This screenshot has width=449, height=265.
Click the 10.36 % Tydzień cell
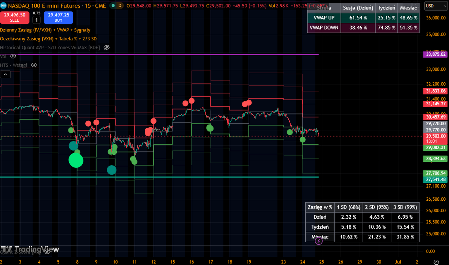point(377,227)
